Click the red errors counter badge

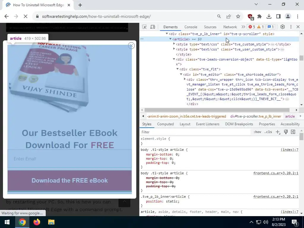pos(252,27)
